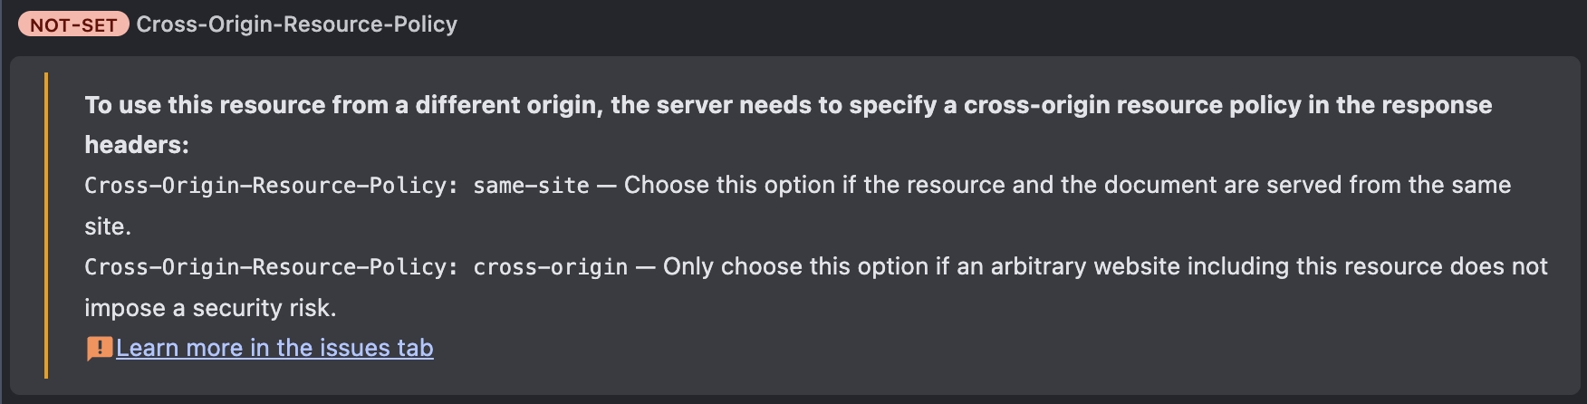This screenshot has height=404, width=1587.
Task: Click the orange issue warning icon
Action: click(99, 349)
